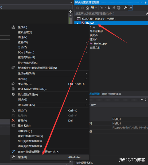Viewport: 148px width, 165px height.
Task: Choose 在文件资源管理器中打开文件夹(X)
Action: 49,152
